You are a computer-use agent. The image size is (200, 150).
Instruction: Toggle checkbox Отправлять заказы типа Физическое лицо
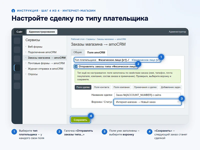[76, 66]
